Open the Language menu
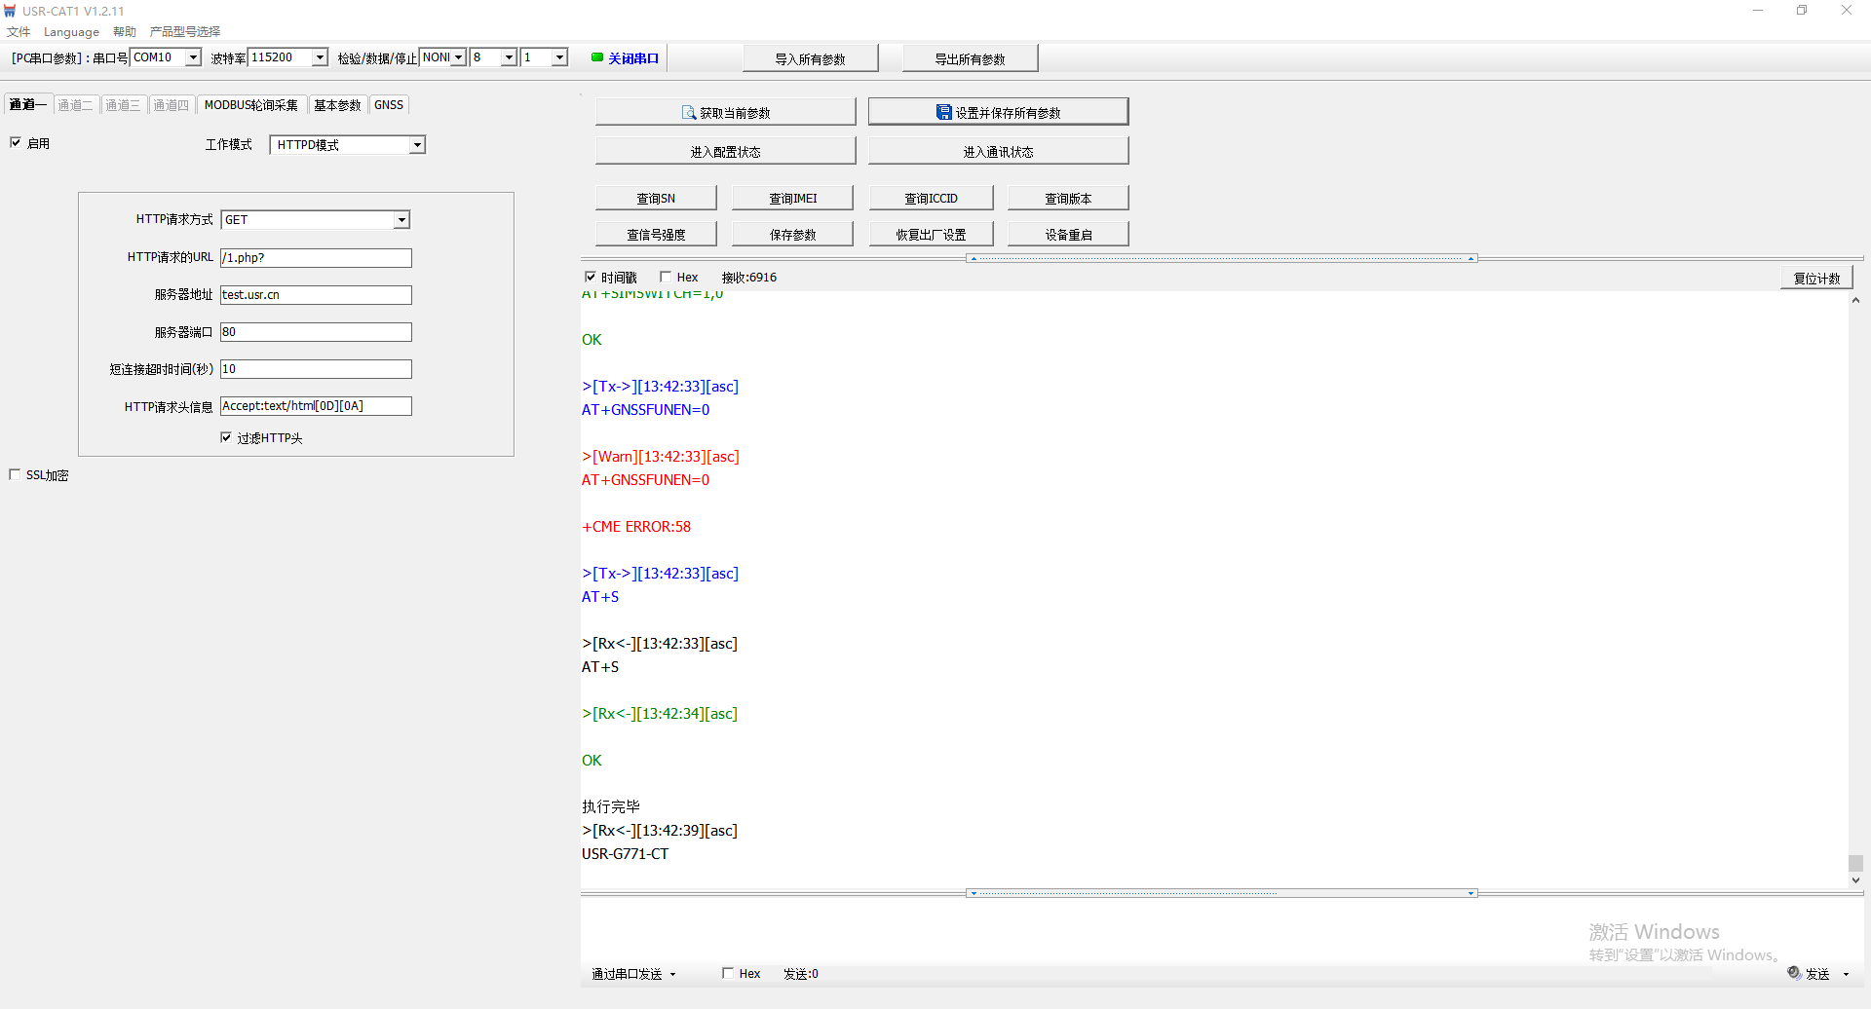 (71, 32)
